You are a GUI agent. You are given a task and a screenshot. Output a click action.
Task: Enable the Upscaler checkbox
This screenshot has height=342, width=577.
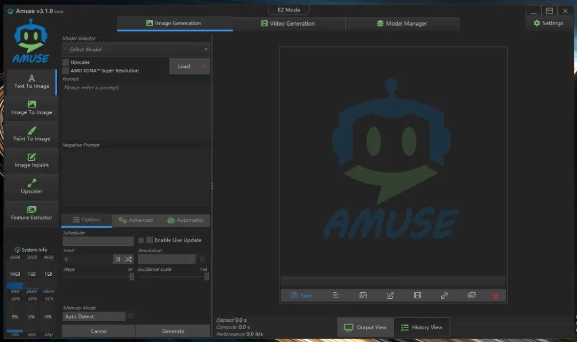pos(66,63)
